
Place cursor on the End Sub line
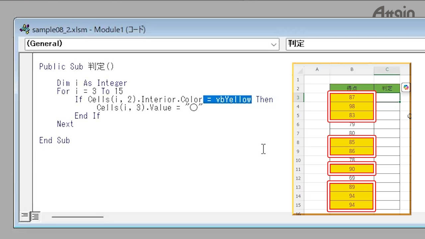coord(54,140)
